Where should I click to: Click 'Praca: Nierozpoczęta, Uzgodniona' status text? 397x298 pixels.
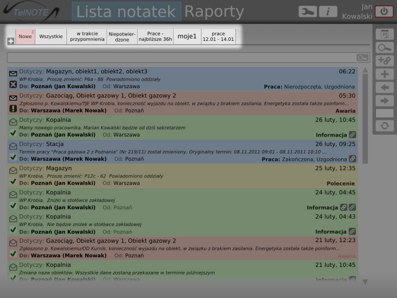point(310,87)
